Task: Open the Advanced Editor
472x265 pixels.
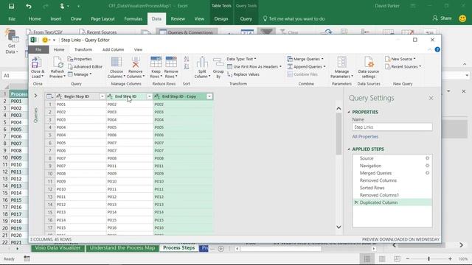Action: (86, 67)
